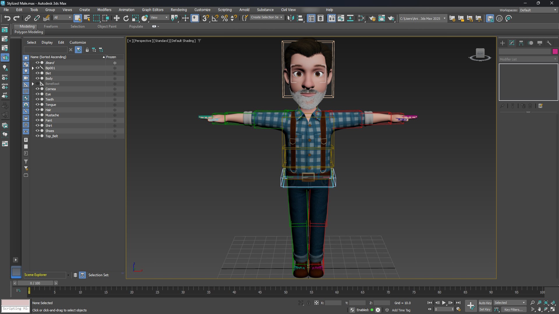Open the Create Selection Set dropdown
Viewport: 559px width, 314px height.
pos(267,17)
